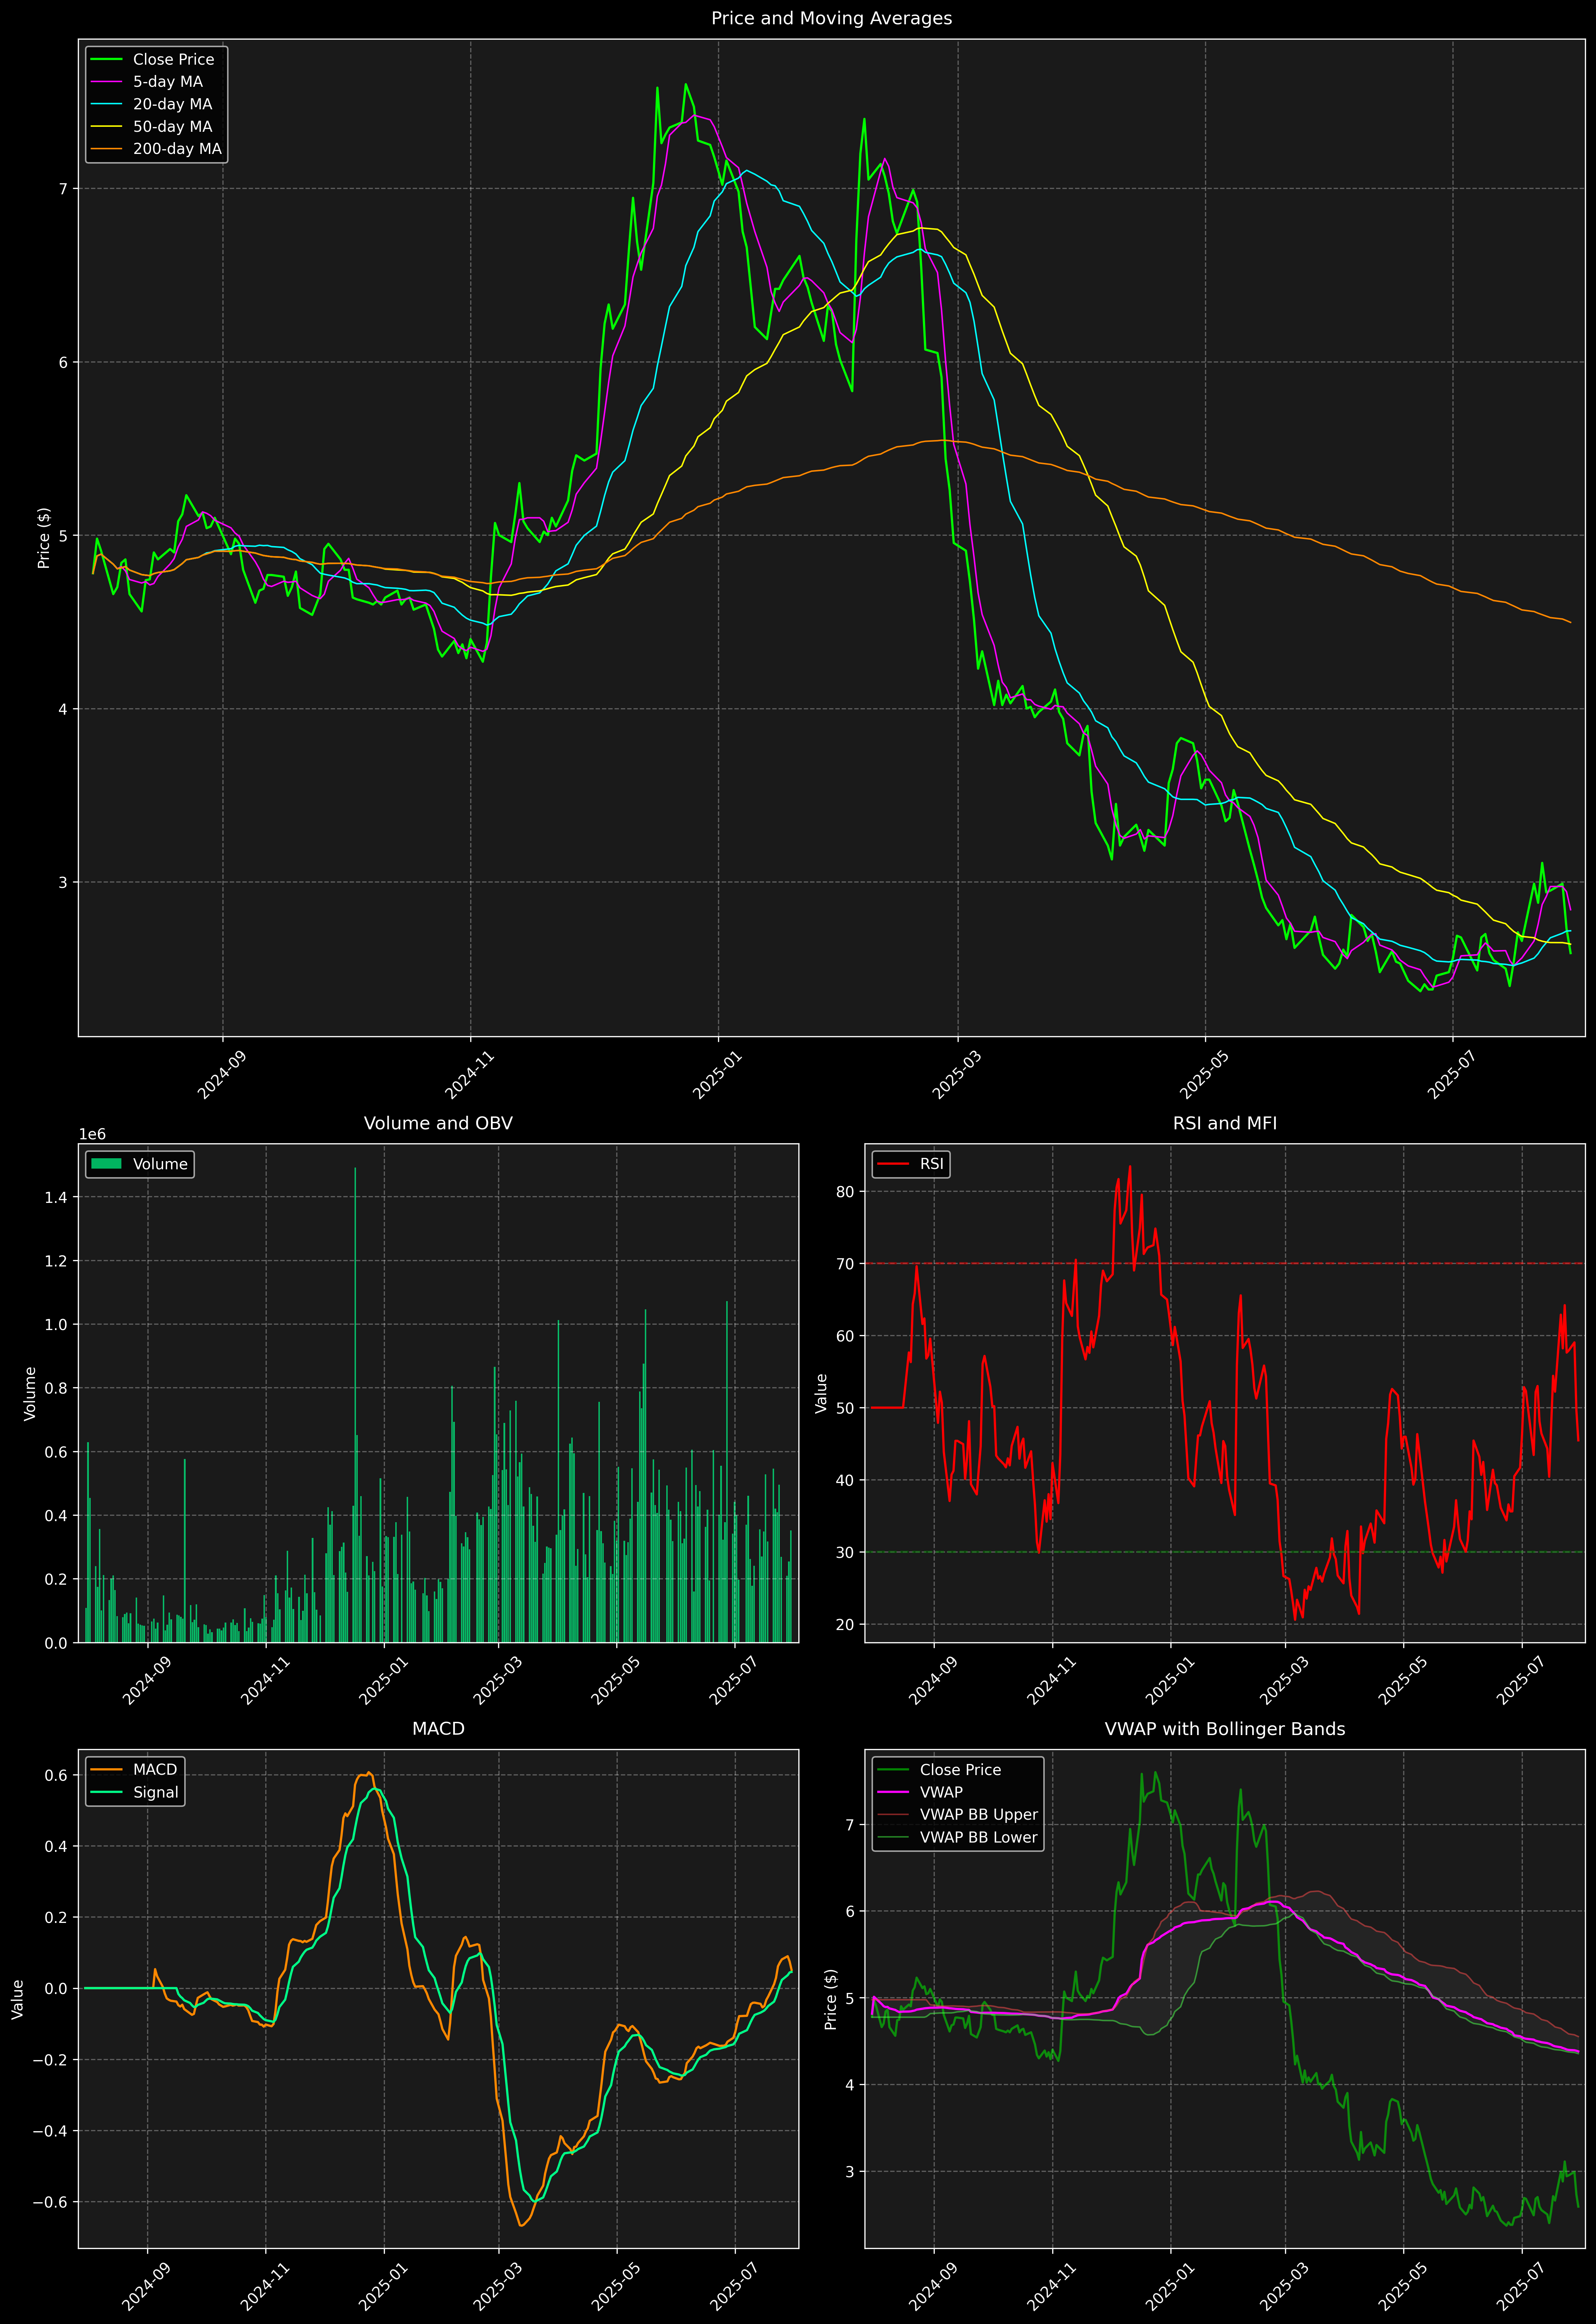Select the "VWAP BB Lower" legend entry
This screenshot has width=1596, height=2324.
click(x=979, y=1837)
